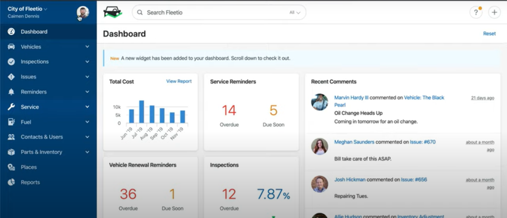The image size is (507, 218).
Task: Click the Vehicles car icon in sidebar
Action: pos(11,47)
